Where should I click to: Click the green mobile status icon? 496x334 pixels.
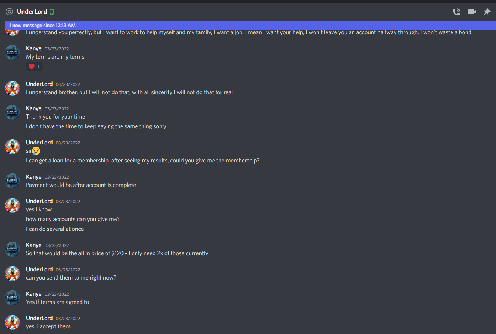[x=52, y=12]
